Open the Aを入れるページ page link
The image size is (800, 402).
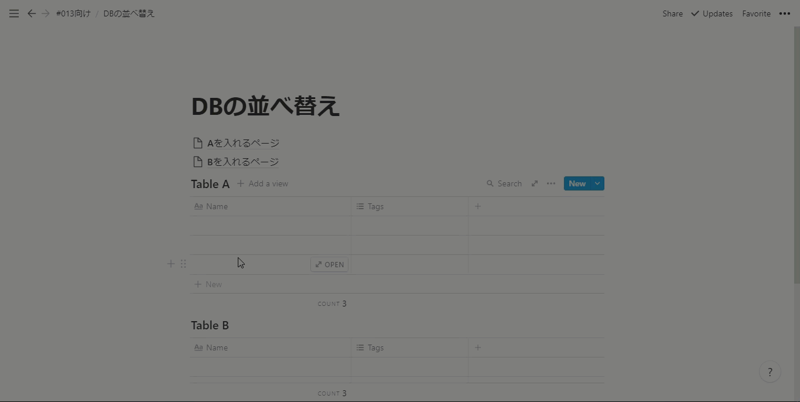243,143
